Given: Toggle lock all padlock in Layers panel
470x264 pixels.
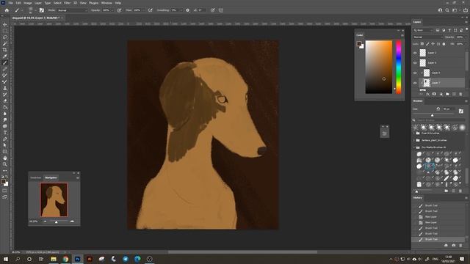Looking at the screenshot, I should click(444, 44).
